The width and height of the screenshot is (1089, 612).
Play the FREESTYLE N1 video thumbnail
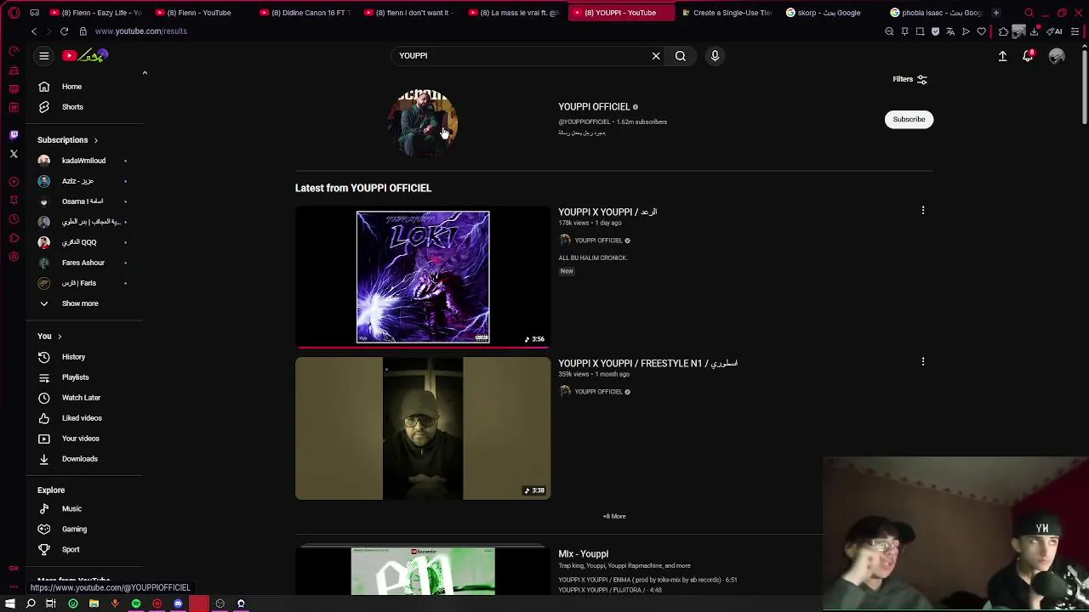(423, 428)
